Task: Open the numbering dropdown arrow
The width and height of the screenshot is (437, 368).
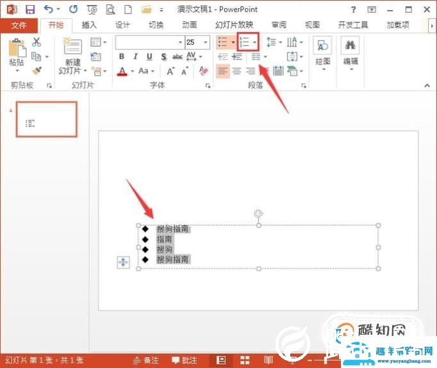Action: tap(255, 42)
